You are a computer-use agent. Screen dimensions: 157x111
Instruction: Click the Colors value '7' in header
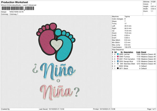tap(151, 4)
